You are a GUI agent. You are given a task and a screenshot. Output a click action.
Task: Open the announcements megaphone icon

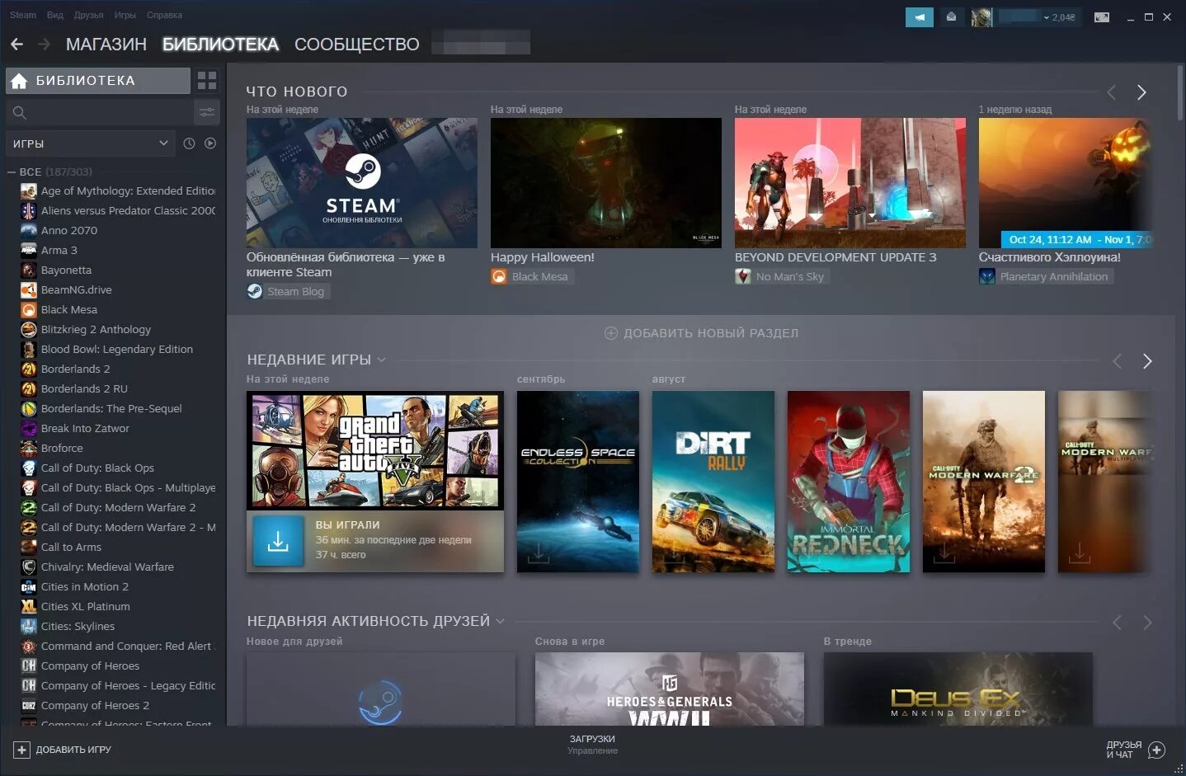click(x=919, y=16)
